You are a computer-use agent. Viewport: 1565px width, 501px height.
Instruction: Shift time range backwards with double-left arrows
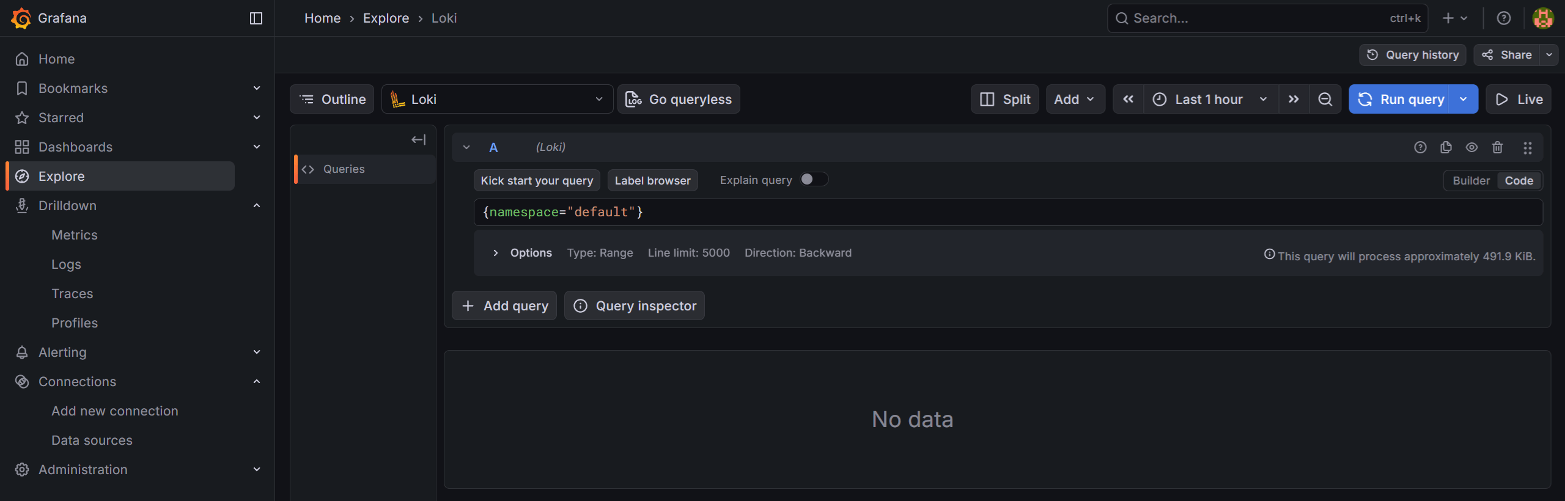pyautogui.click(x=1128, y=100)
